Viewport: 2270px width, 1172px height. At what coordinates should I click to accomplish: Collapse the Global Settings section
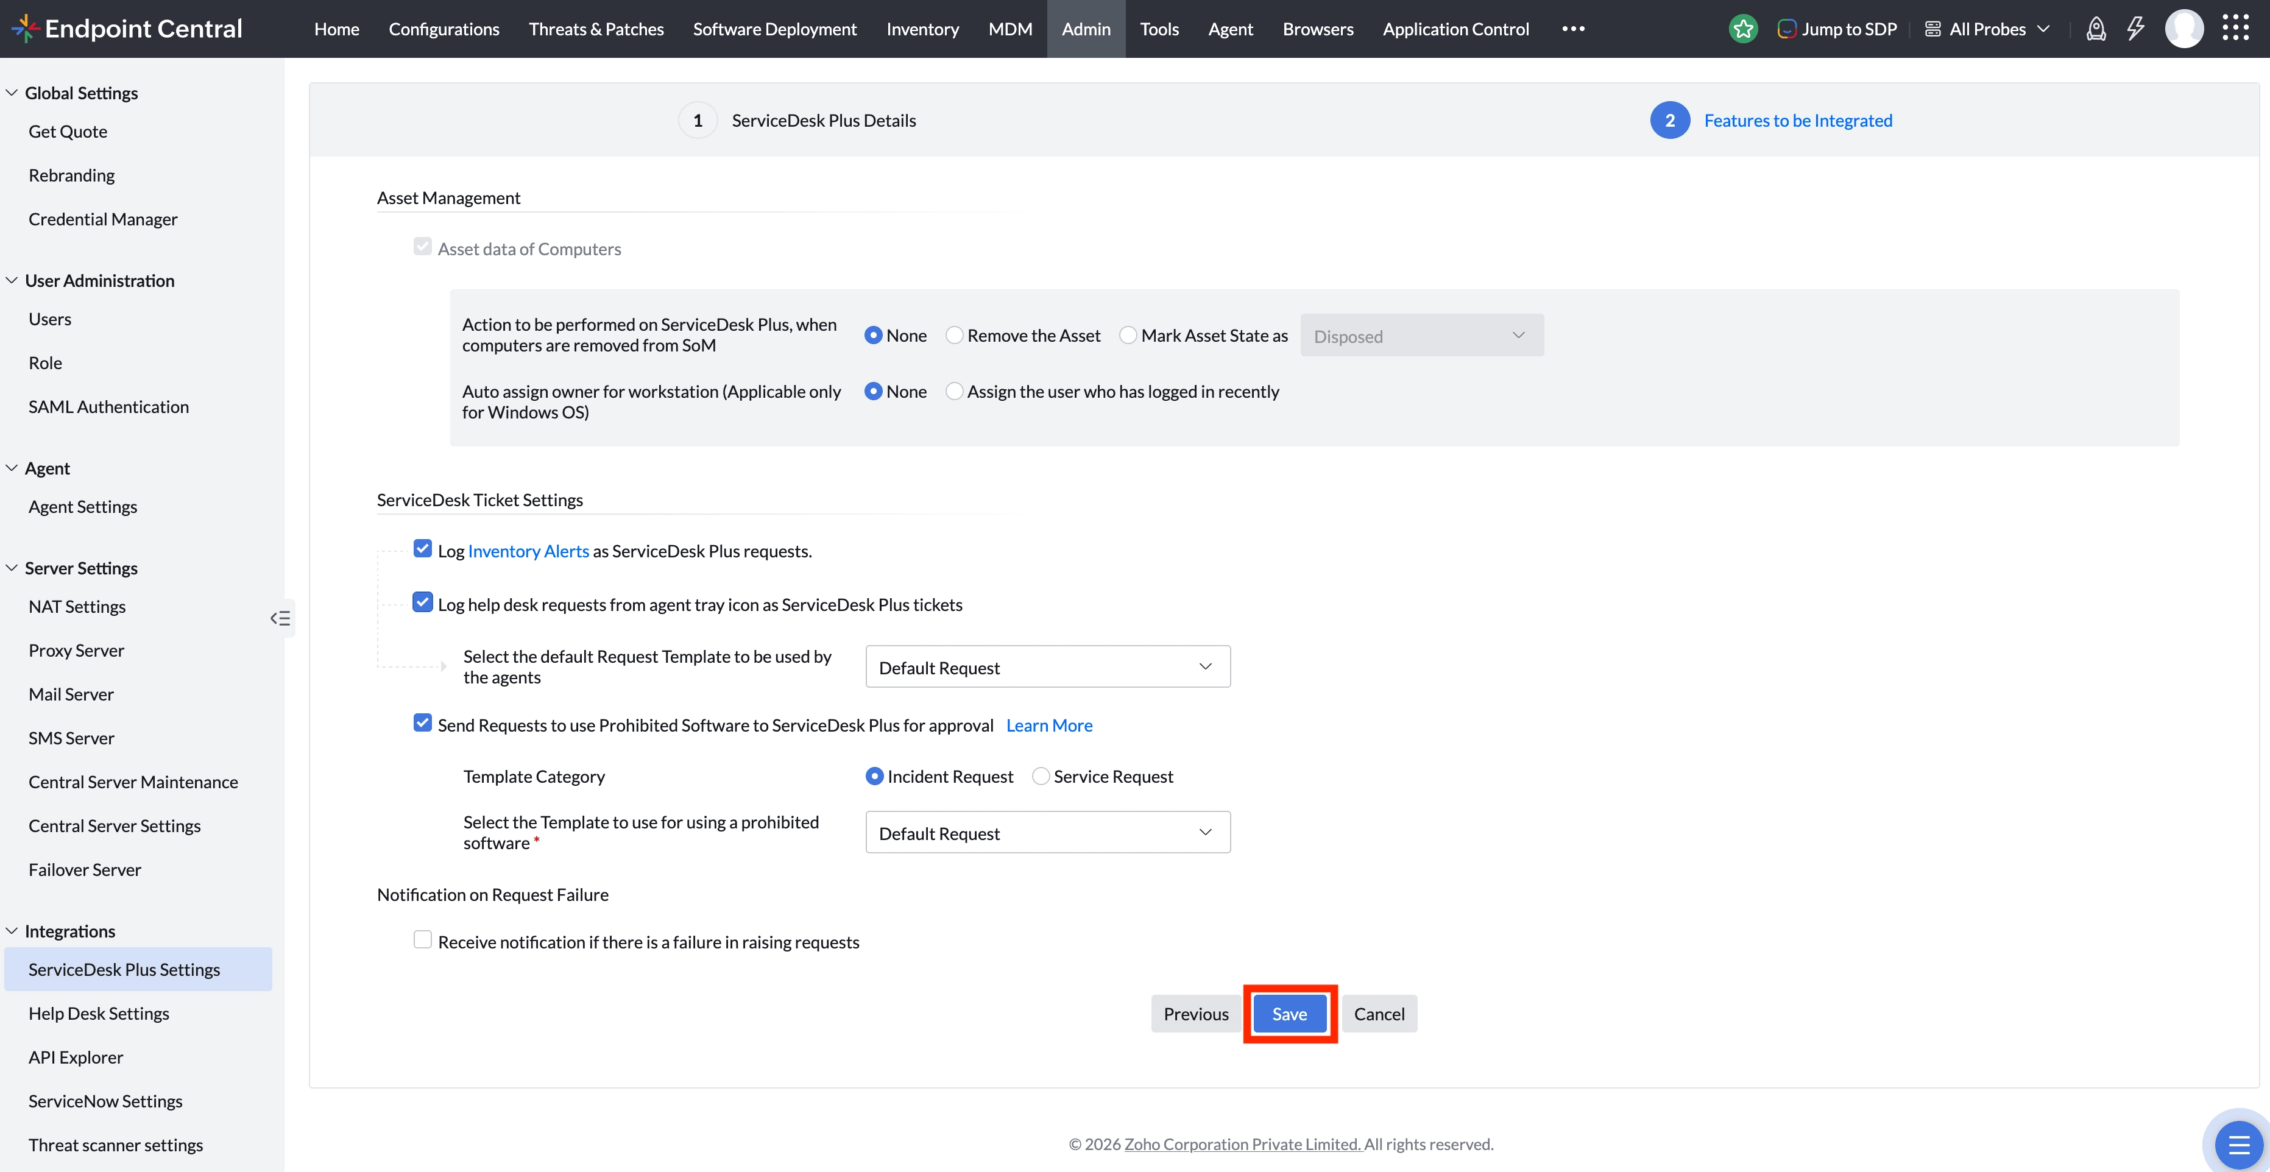tap(12, 93)
